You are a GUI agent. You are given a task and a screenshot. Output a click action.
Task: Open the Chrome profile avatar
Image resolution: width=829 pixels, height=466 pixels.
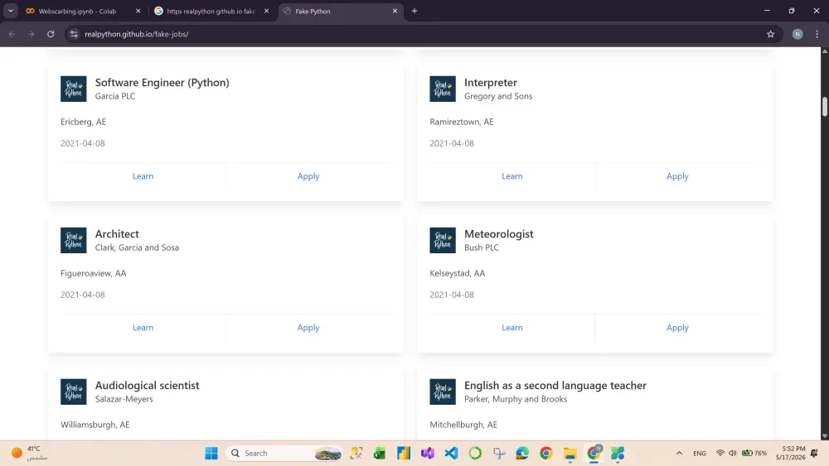[x=797, y=34]
